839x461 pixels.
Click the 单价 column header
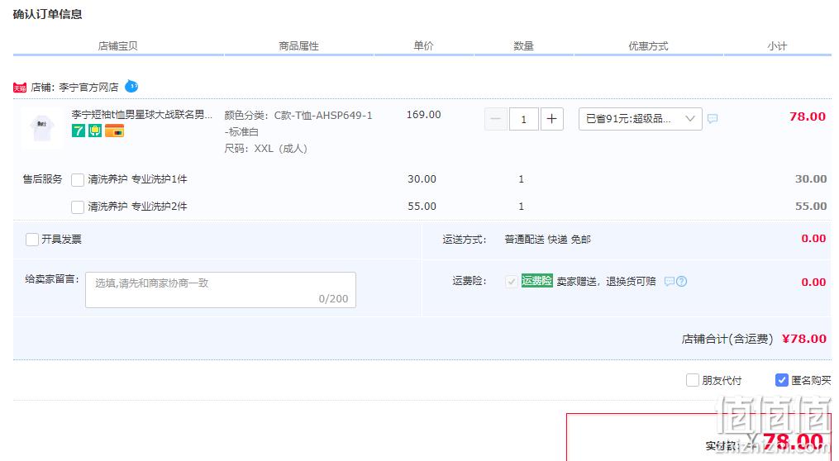(423, 46)
